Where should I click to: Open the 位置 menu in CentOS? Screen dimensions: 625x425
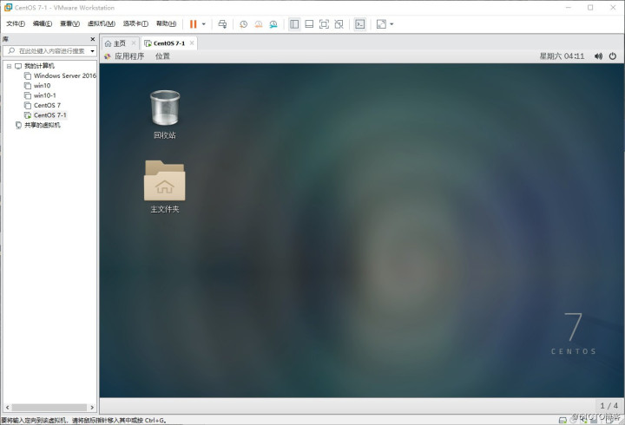[x=162, y=56]
